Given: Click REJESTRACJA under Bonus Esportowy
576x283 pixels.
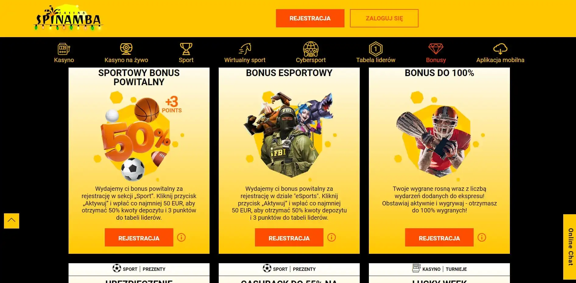Looking at the screenshot, I should pos(289,237).
